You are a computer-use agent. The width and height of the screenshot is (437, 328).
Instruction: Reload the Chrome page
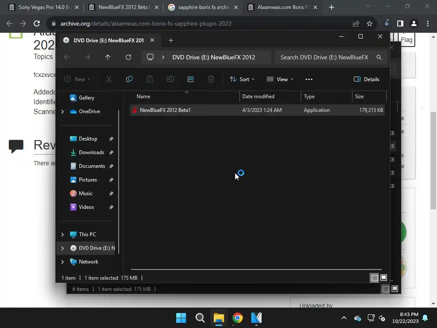point(37,23)
